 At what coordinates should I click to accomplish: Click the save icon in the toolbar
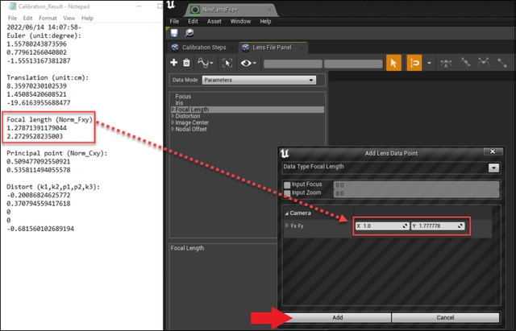coord(176,32)
